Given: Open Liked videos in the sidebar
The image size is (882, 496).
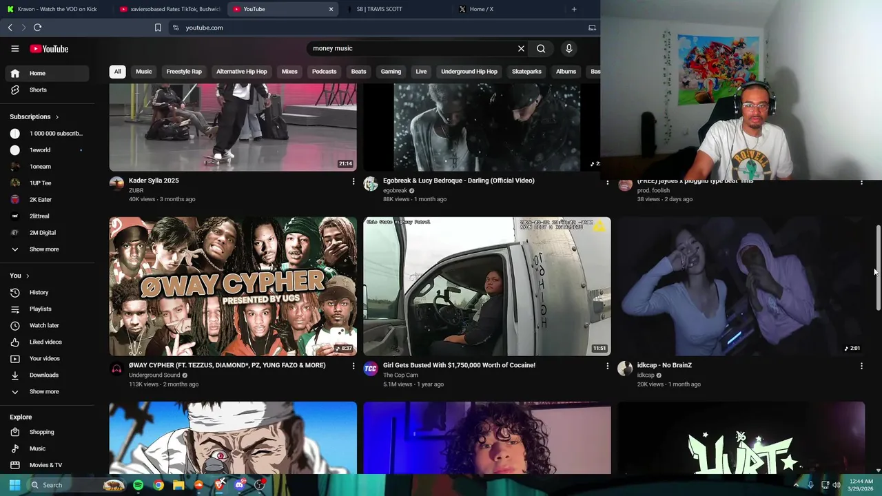Looking at the screenshot, I should point(47,342).
